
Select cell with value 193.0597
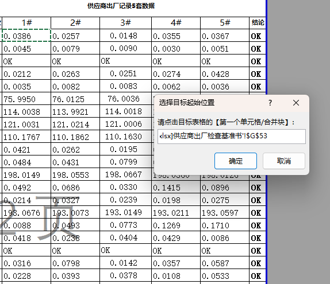[225, 212]
